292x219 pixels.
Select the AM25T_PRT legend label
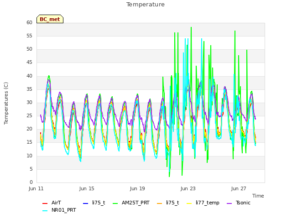(136, 203)
